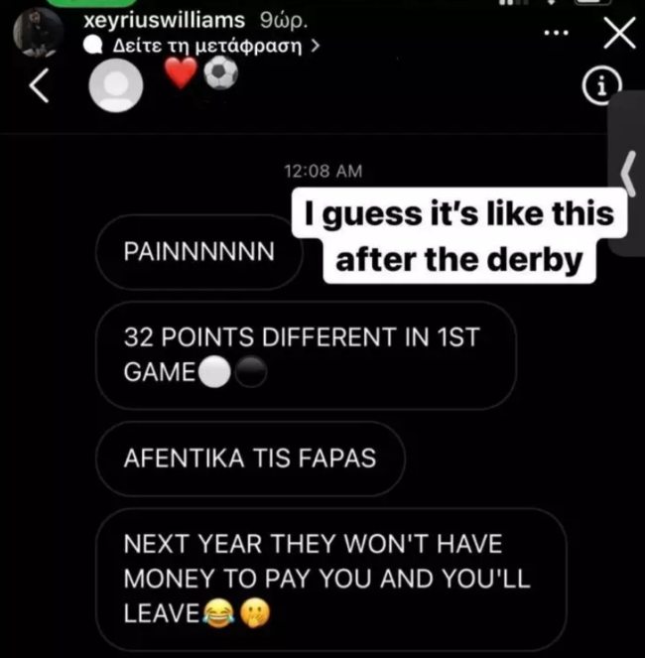Tap the speech bubble translation icon
645x658 pixels.
pyautogui.click(x=93, y=46)
